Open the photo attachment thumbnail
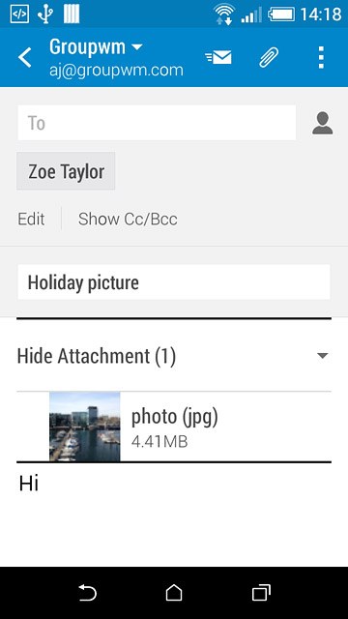The width and height of the screenshot is (348, 619). [84, 427]
